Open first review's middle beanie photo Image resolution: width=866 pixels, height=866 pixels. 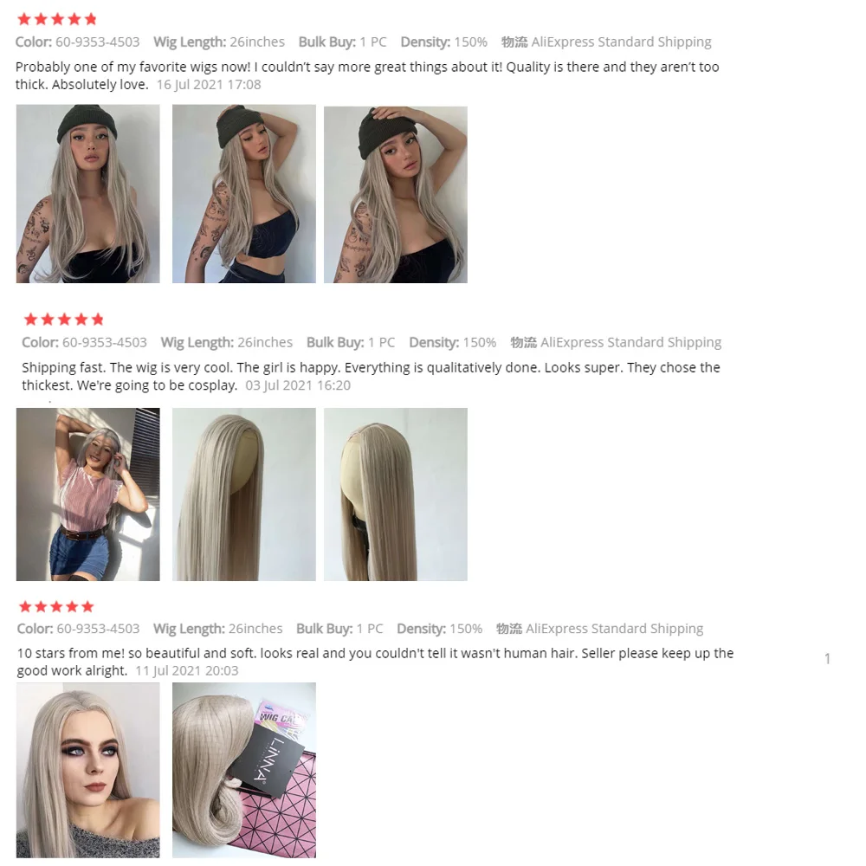(244, 194)
